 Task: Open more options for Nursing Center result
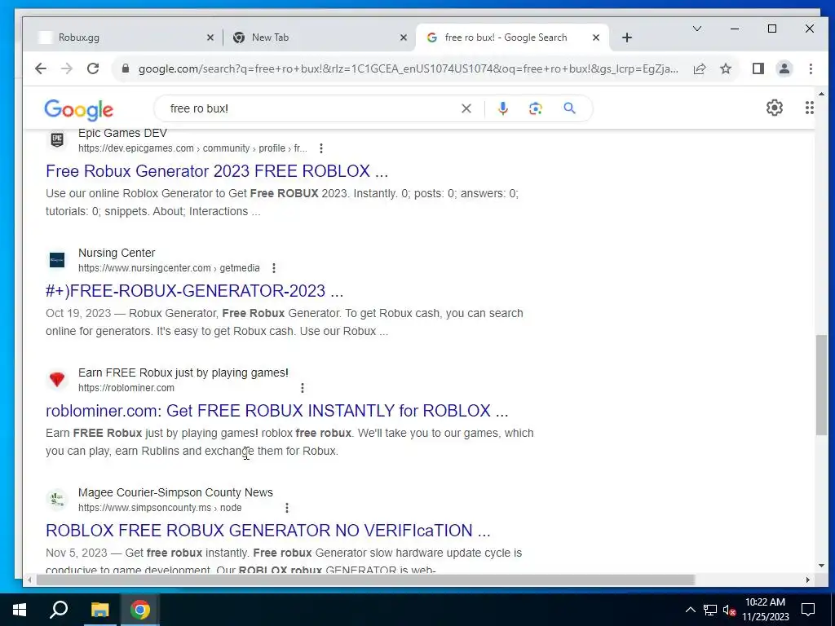pyautogui.click(x=274, y=268)
